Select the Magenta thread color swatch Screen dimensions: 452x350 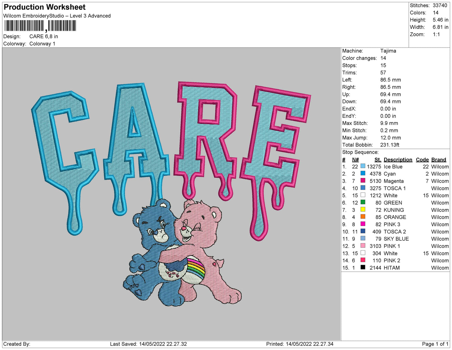click(363, 180)
